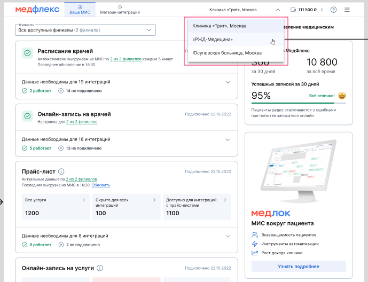Screen dimensions: 368x282
Task: Click the 2 работает check-circle icon
Action: (25, 91)
